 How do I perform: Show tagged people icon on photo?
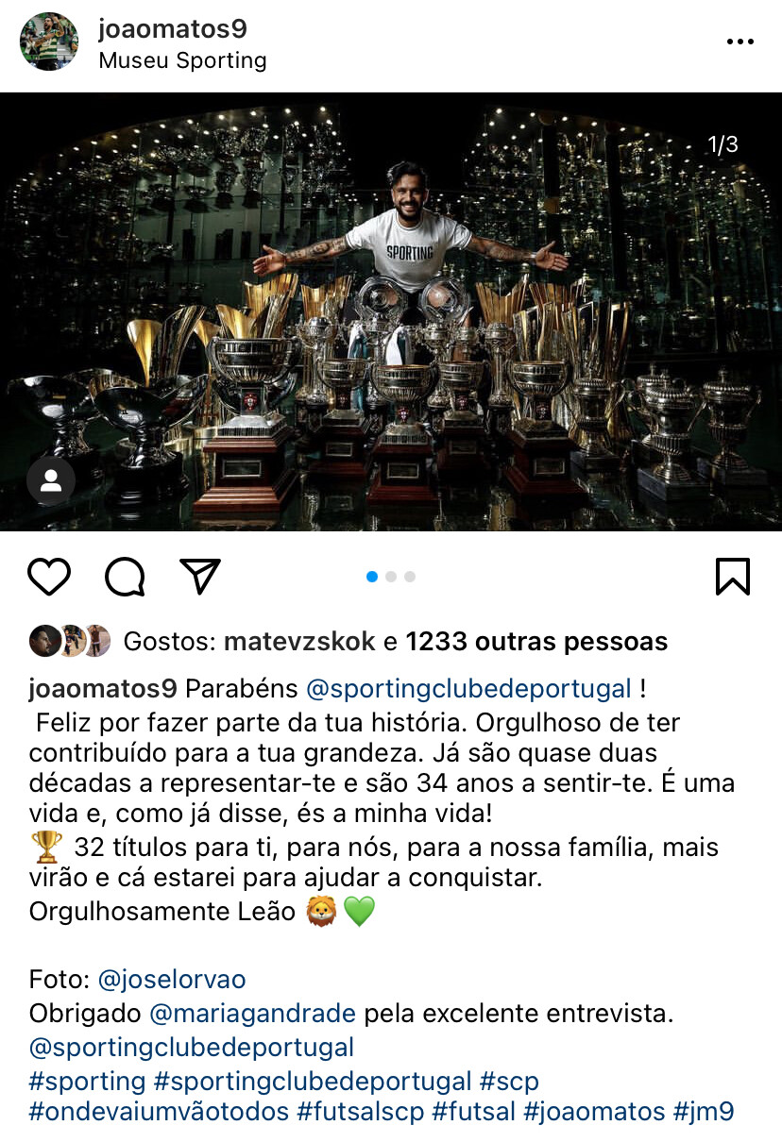coord(51,482)
